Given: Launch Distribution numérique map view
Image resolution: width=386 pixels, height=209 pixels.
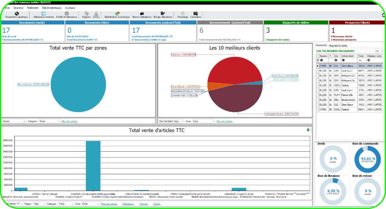Looking at the screenshot, I should click(x=117, y=15).
